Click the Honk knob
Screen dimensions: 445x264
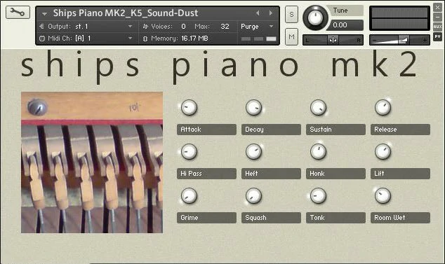point(318,151)
